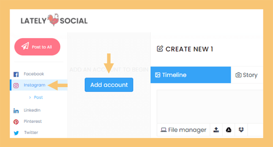Viewport: 273px width, 147px height.
Task: Open Google Drive file picker icon
Action: (229, 130)
